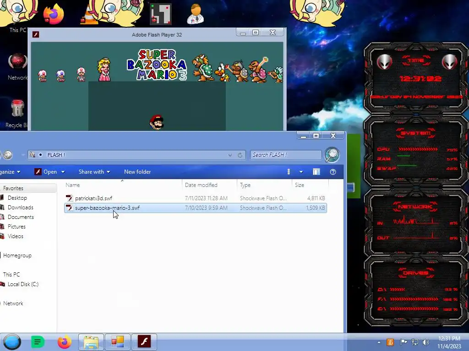
Task: Open the colored squares taskbar app
Action: 118,342
